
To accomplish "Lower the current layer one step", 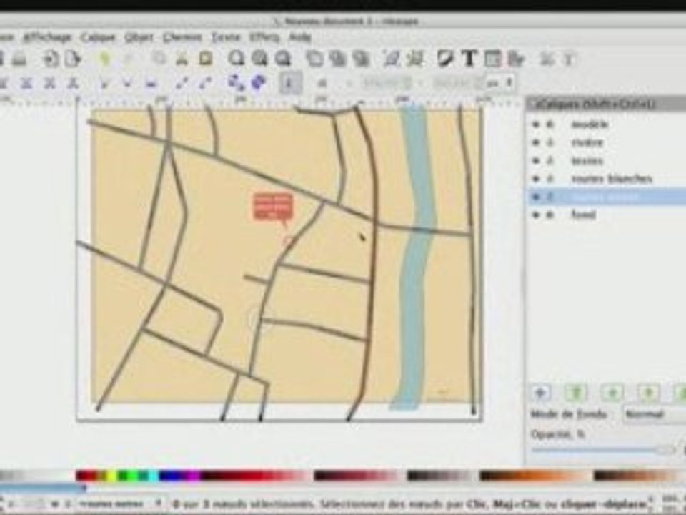I will [648, 393].
